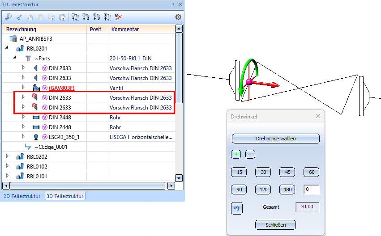Click the vertical scrollbar down arrow in the tree
This screenshot has width=381, height=236.
(179, 178)
